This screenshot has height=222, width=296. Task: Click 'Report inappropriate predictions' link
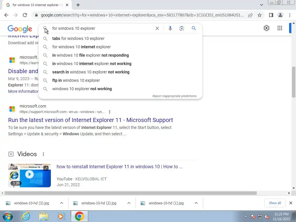(174, 96)
